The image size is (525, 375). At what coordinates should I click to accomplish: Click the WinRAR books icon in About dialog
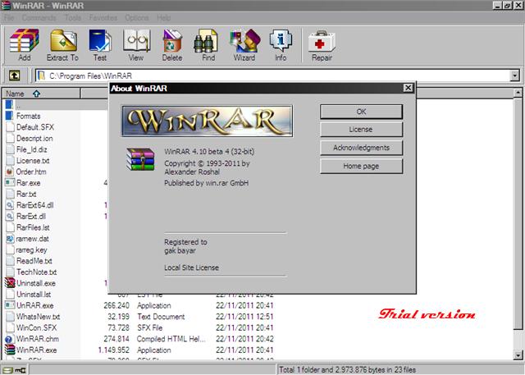pos(140,159)
